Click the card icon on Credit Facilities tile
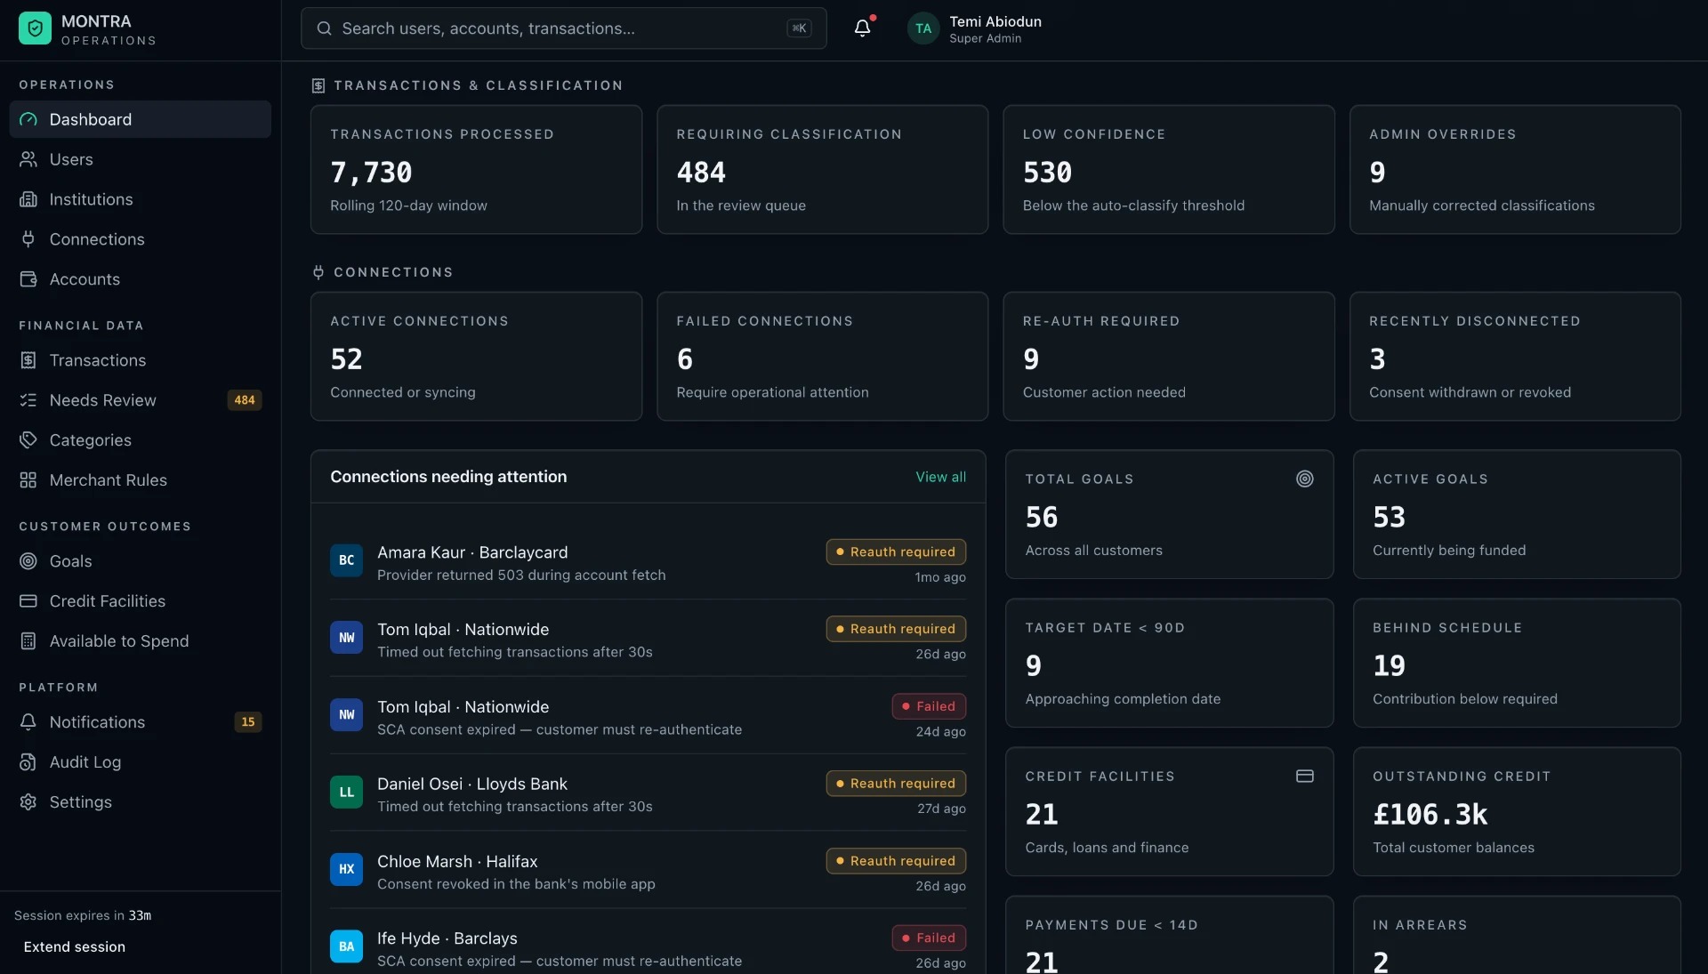 coord(1305,777)
